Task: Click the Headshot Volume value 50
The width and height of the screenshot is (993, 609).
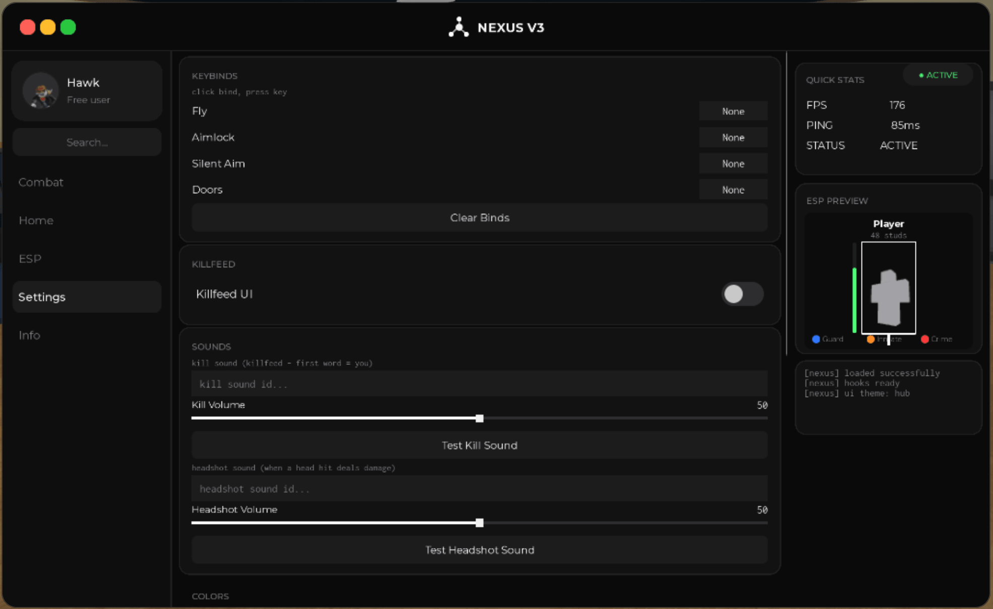Action: 762,510
